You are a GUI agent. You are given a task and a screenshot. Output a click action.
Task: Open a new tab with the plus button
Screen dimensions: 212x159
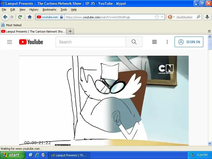[70, 31]
